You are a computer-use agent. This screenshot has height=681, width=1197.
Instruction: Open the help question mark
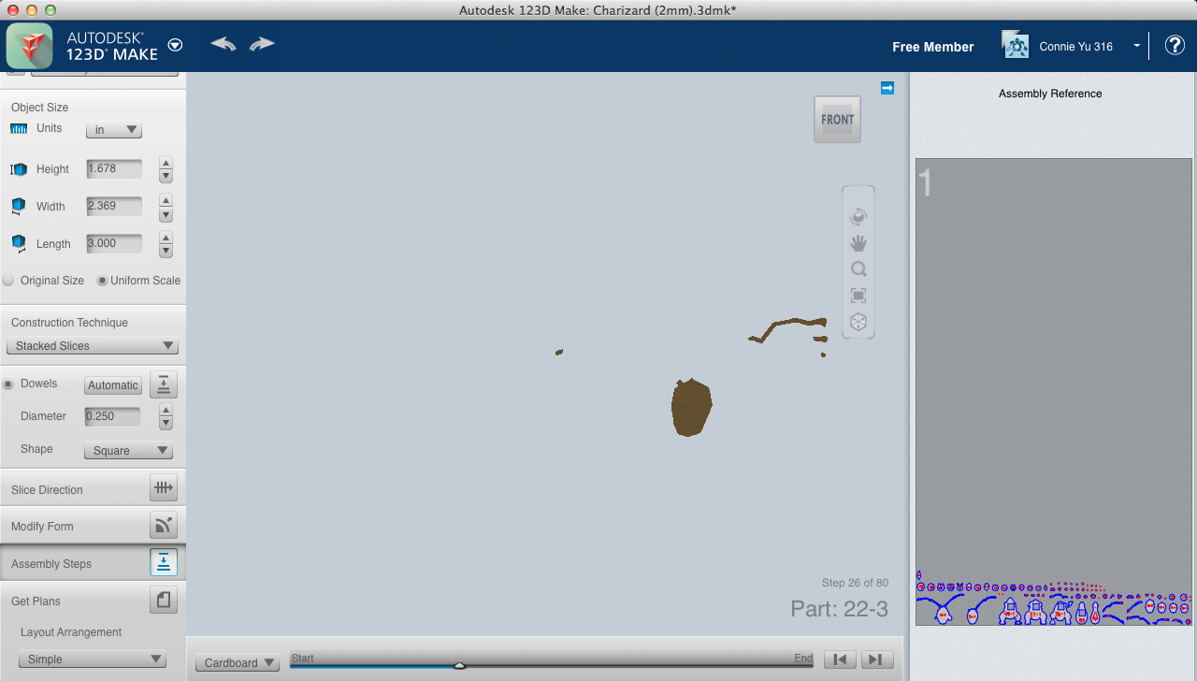click(x=1175, y=46)
